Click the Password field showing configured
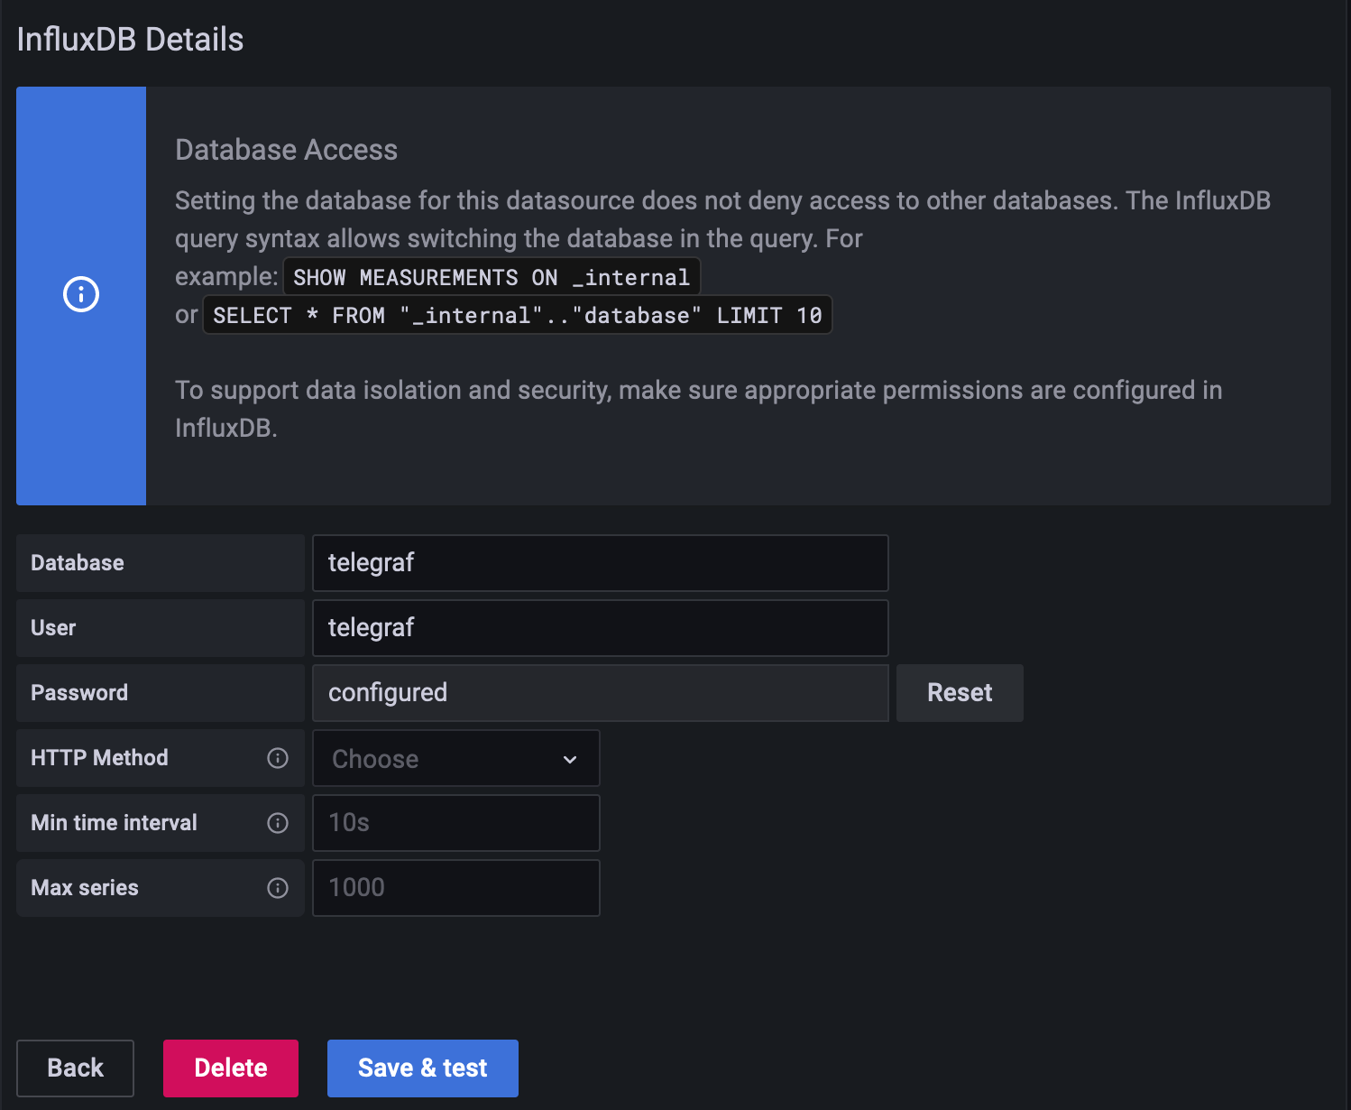 tap(601, 693)
